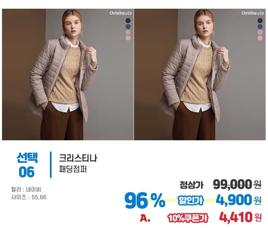The width and height of the screenshot is (268, 228).
Task: Open the left padded jacket product photo
Action: tap(68, 74)
